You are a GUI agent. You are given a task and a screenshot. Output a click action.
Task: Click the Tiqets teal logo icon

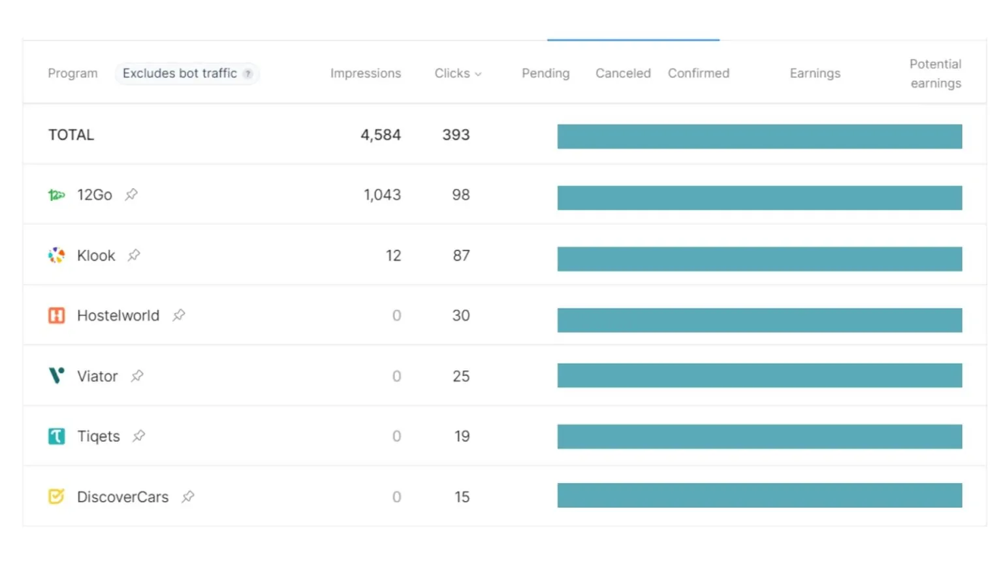[x=57, y=436]
